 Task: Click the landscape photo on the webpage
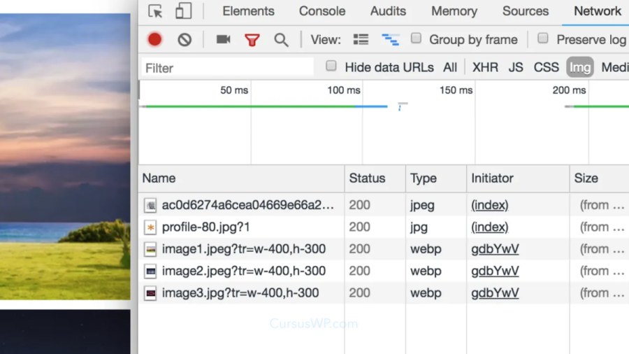point(65,157)
